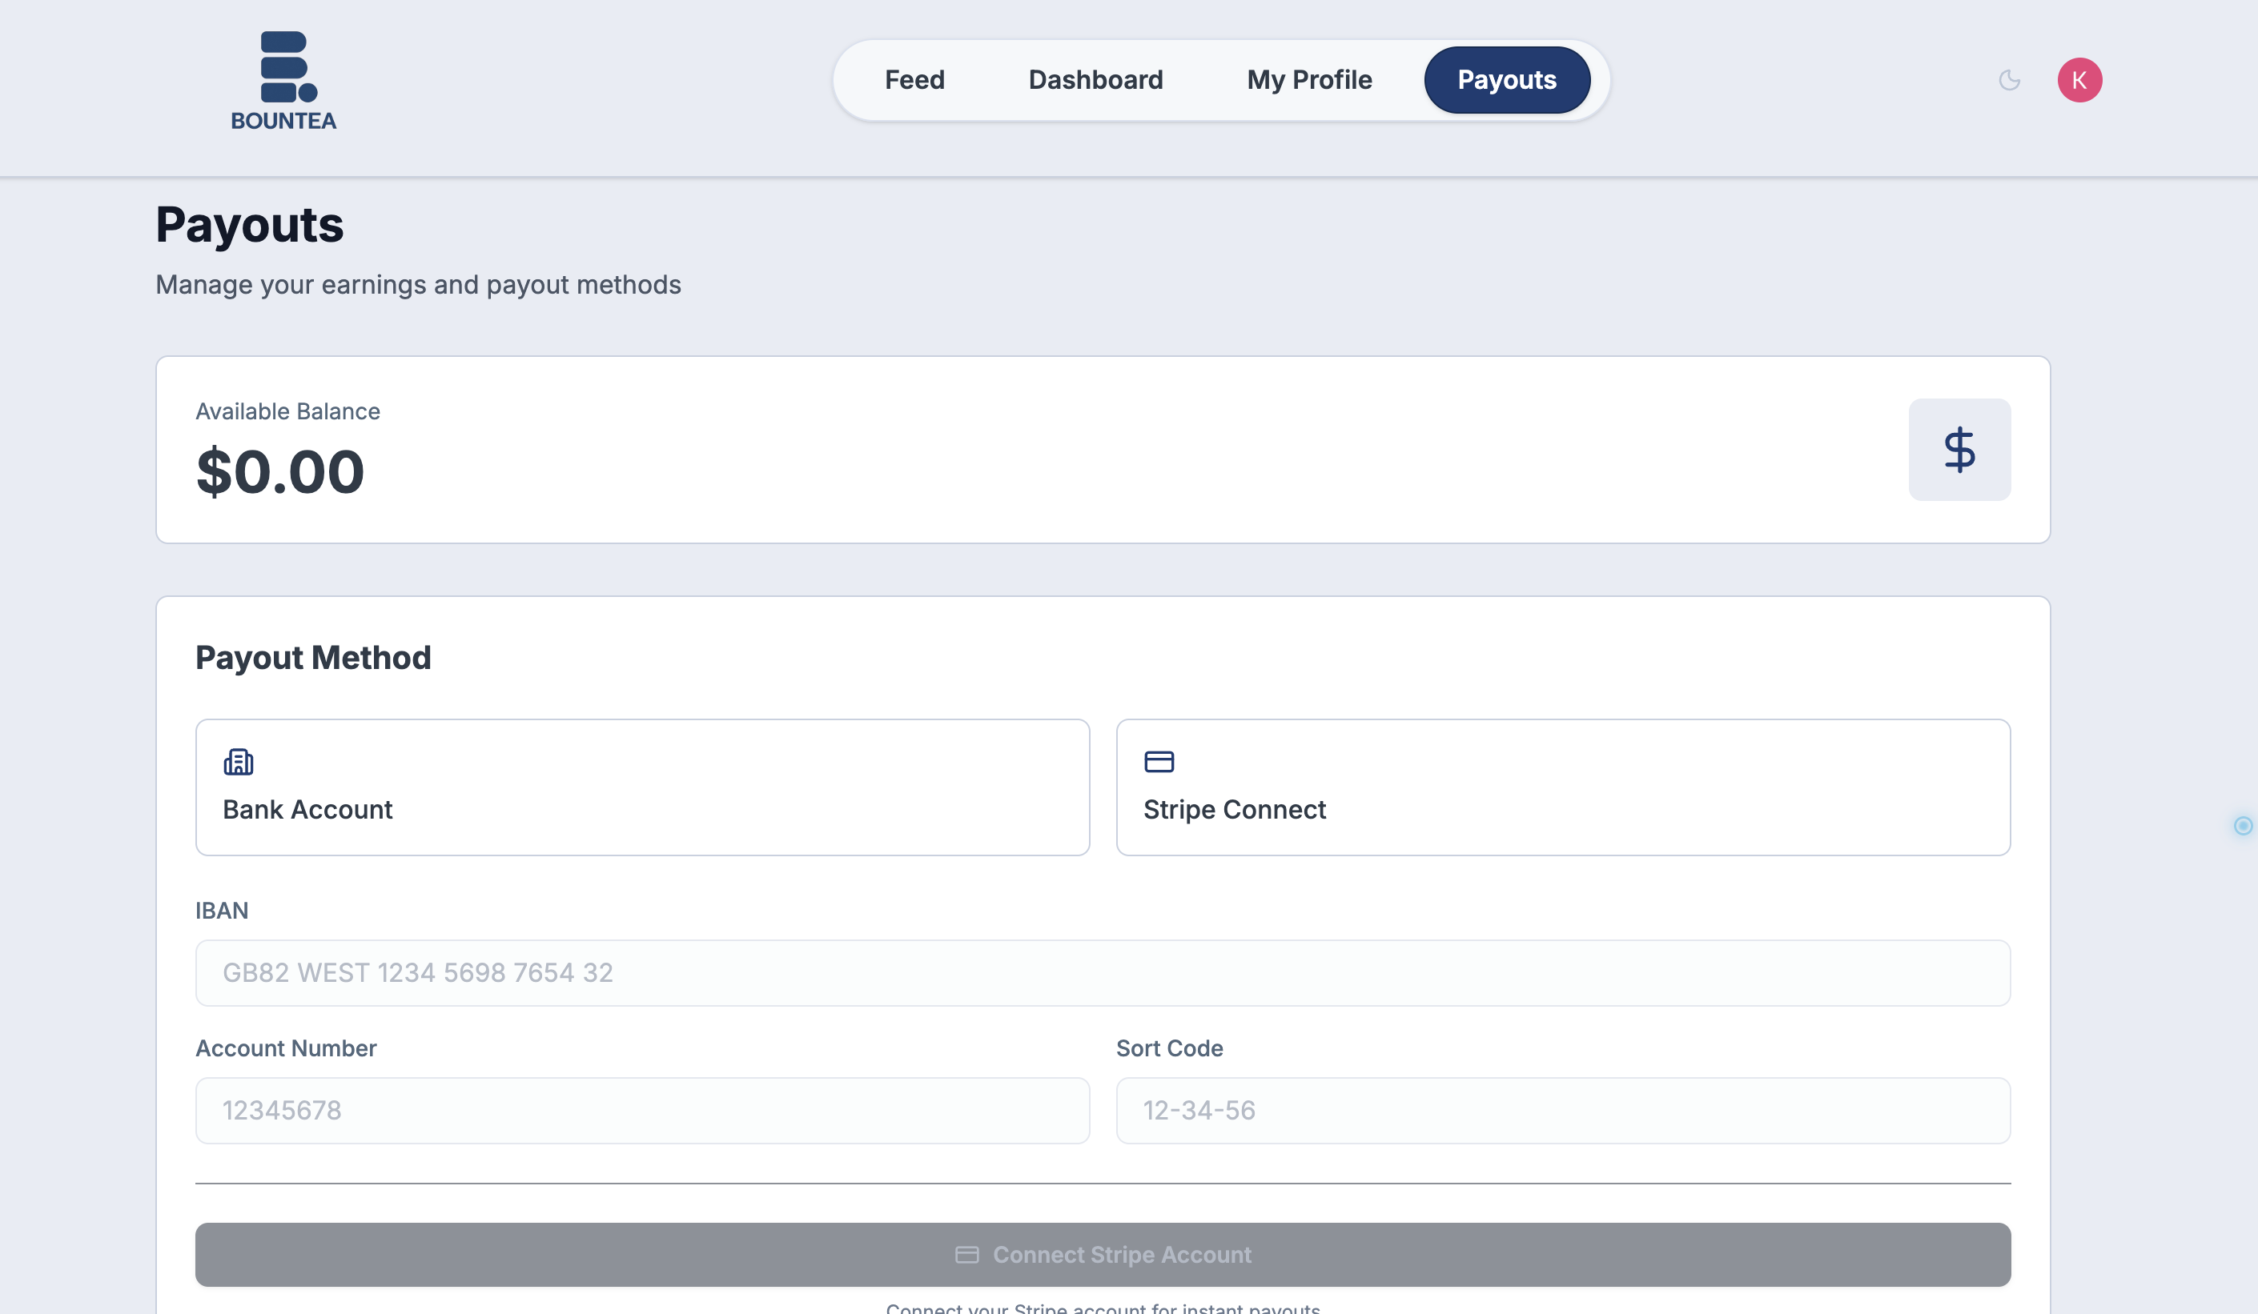Click the small blue circle indicator

2243,825
